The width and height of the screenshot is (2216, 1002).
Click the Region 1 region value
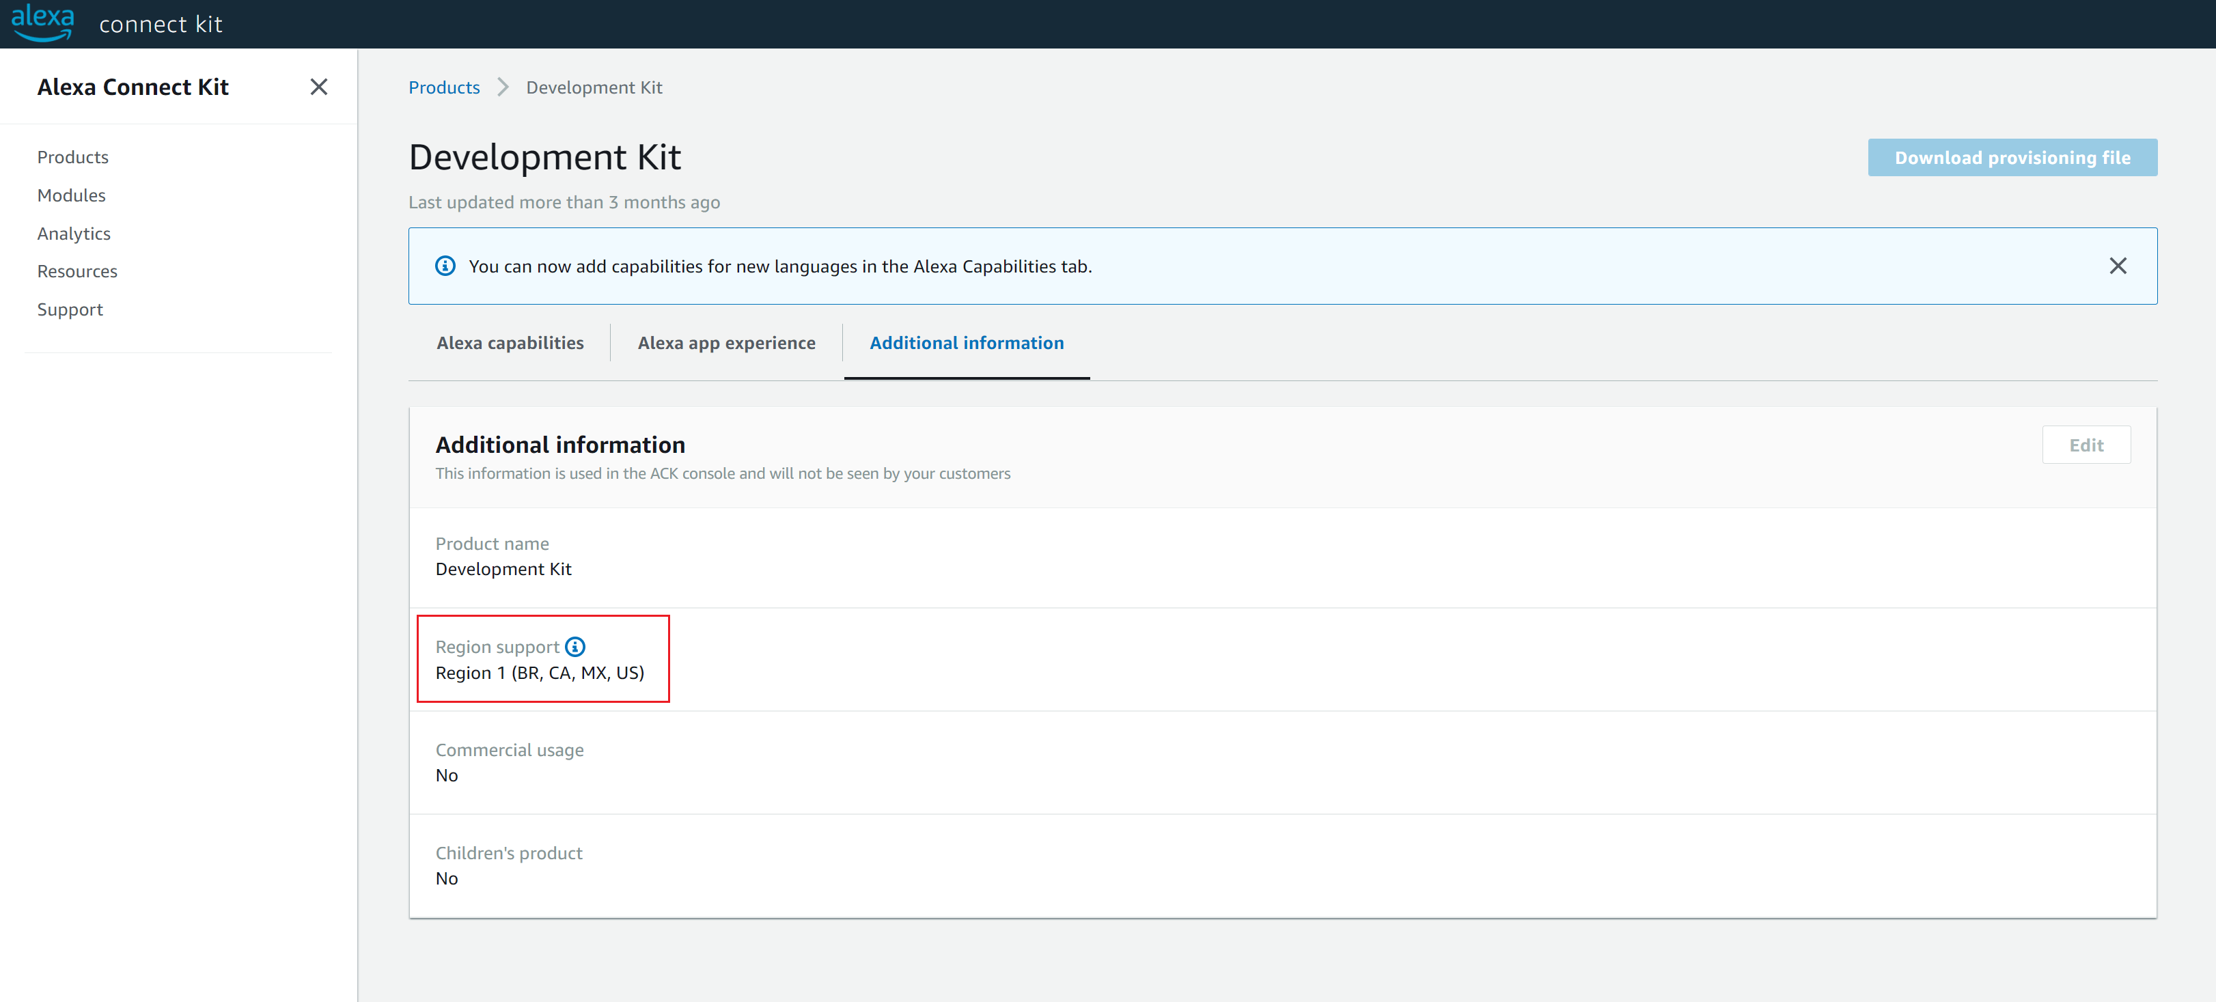coord(540,673)
